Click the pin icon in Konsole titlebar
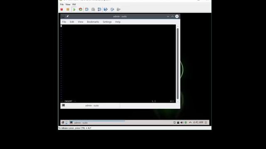Viewport: 266px width, 149px height. coord(67,17)
